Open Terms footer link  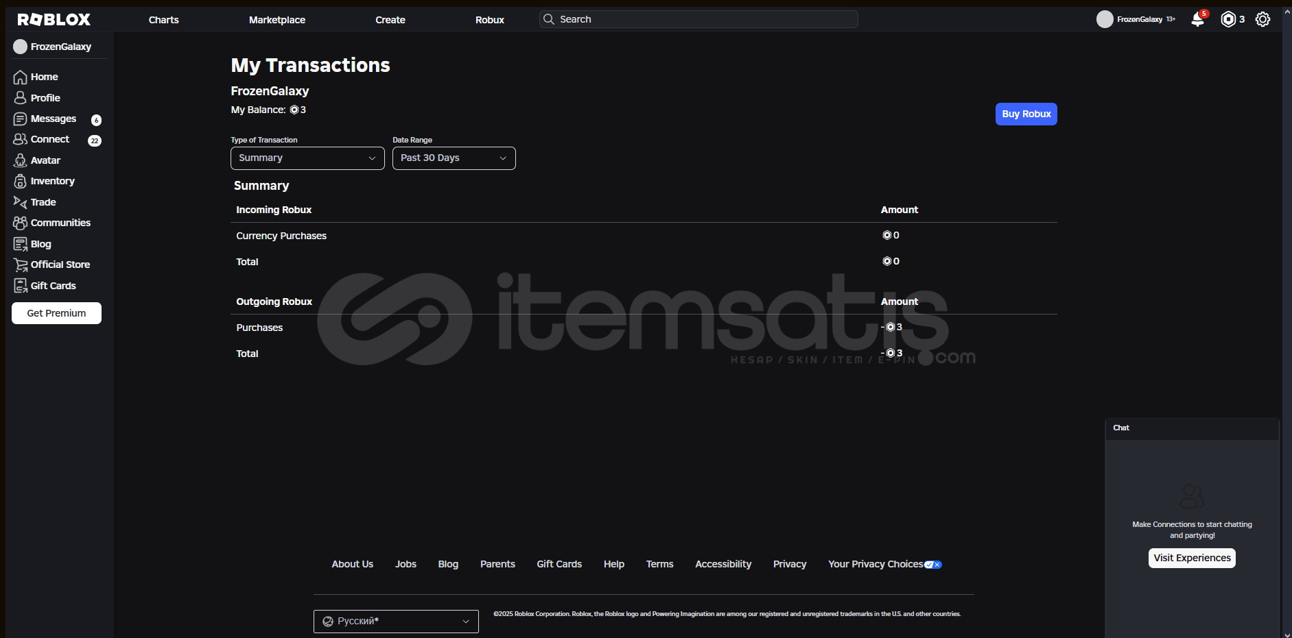(x=660, y=564)
